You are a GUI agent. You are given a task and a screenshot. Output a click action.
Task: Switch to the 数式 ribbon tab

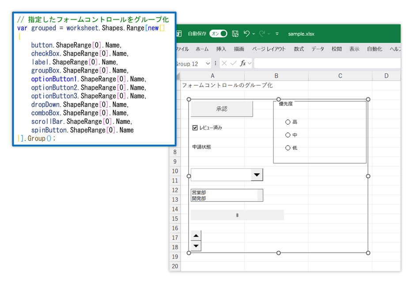(299, 49)
